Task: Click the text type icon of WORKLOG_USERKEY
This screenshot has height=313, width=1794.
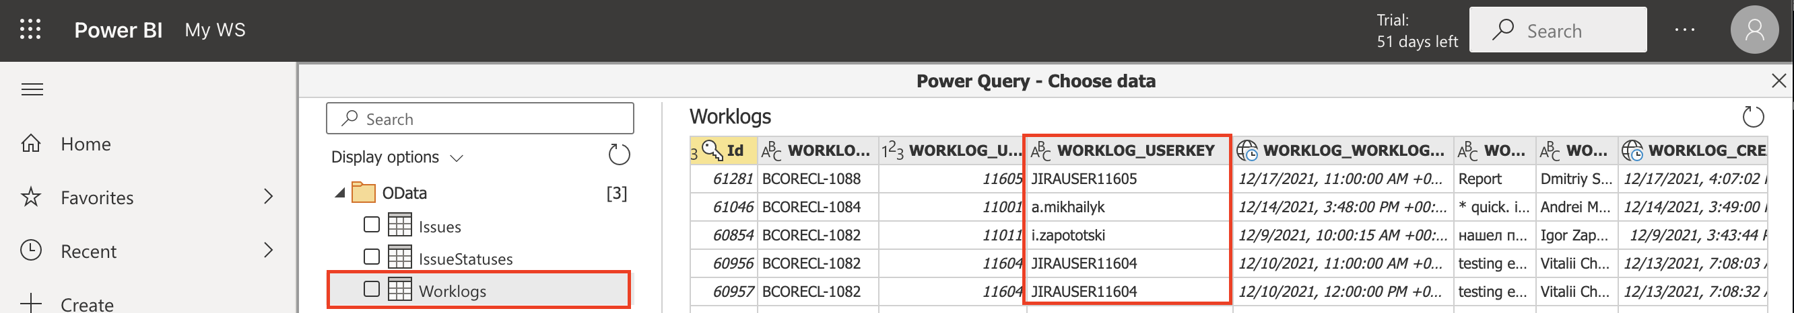Action: tap(1040, 150)
